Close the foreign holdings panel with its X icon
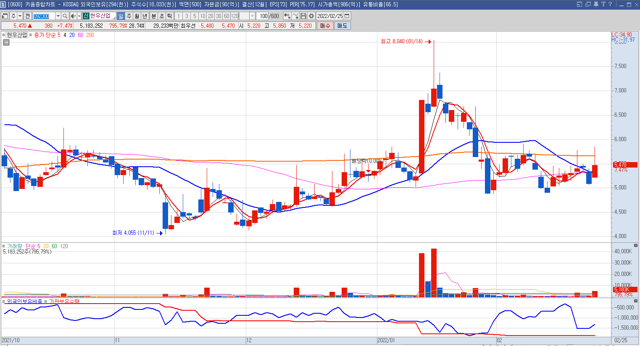The image size is (640, 346). (x=635, y=301)
